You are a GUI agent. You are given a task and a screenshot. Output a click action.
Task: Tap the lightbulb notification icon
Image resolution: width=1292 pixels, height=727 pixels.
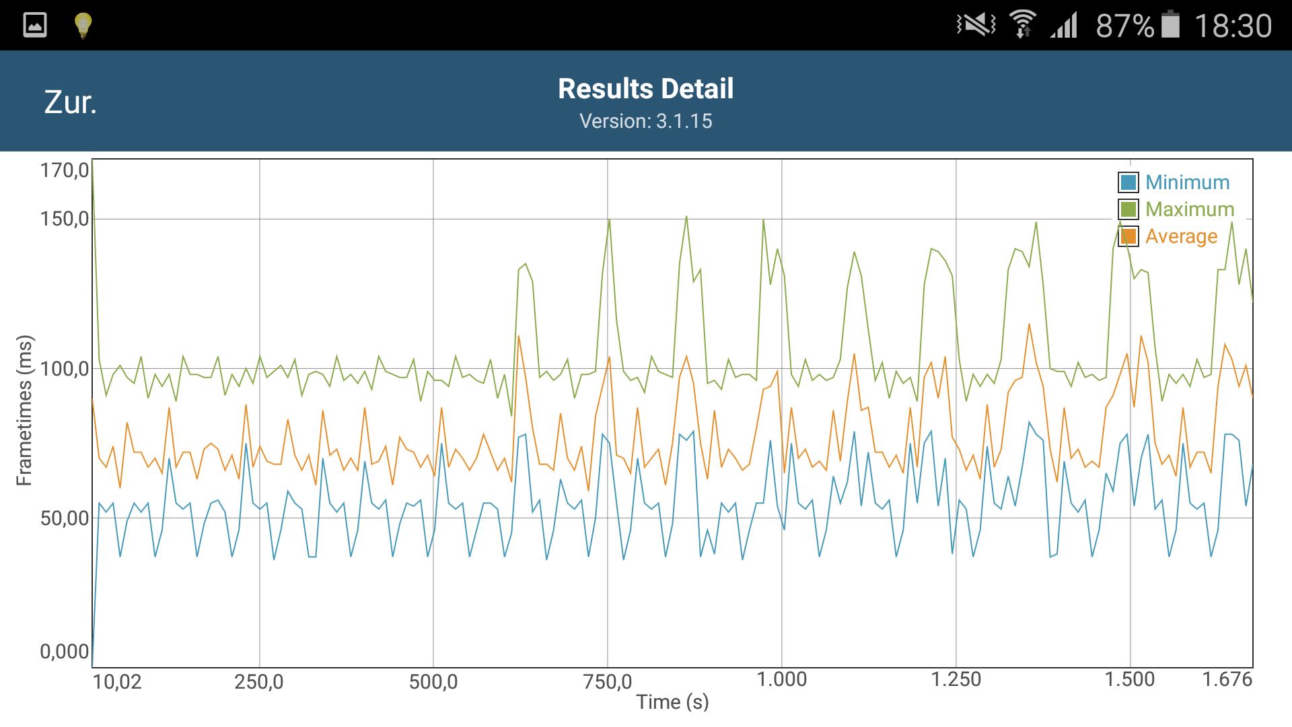(x=83, y=26)
